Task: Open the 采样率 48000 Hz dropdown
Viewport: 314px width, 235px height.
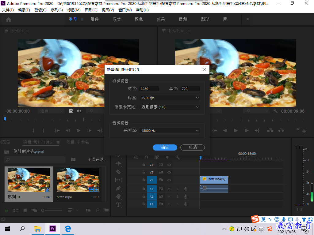Action: pyautogui.click(x=169, y=131)
